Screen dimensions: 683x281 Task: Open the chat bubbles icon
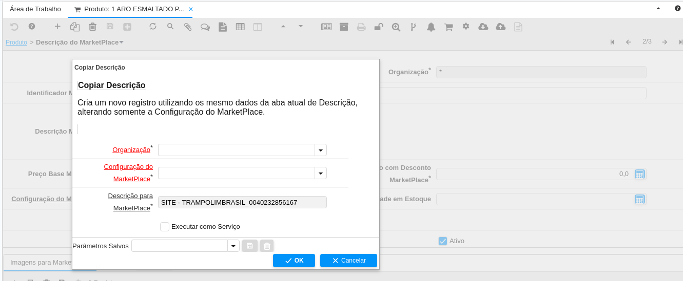click(x=205, y=27)
